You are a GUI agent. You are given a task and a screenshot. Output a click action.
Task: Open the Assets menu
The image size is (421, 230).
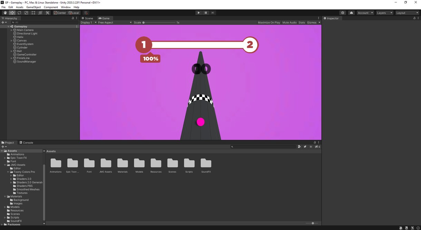pyautogui.click(x=20, y=7)
